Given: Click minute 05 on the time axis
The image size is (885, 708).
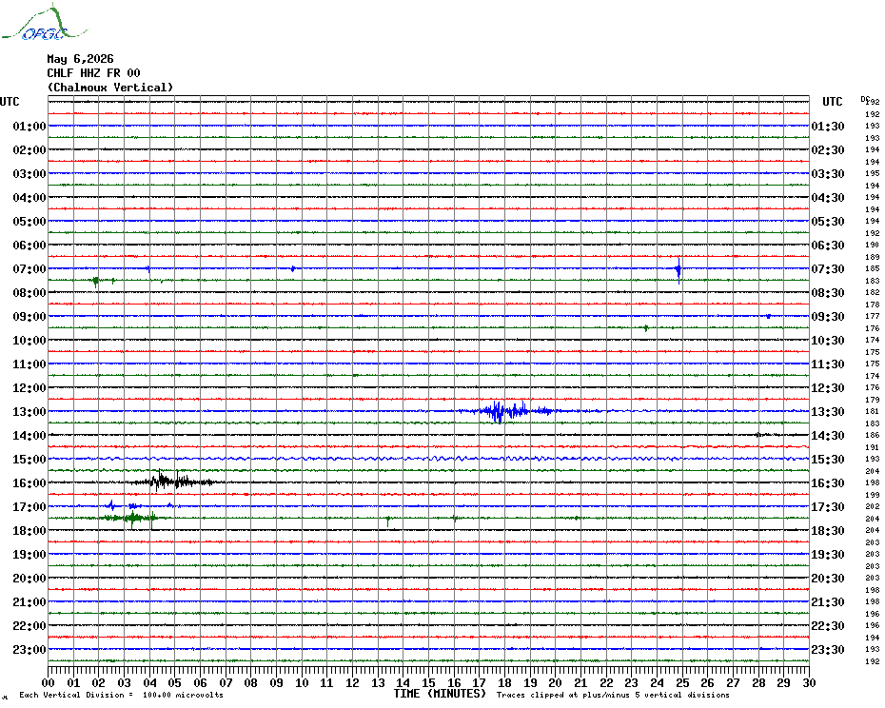Looking at the screenshot, I should pyautogui.click(x=174, y=683).
